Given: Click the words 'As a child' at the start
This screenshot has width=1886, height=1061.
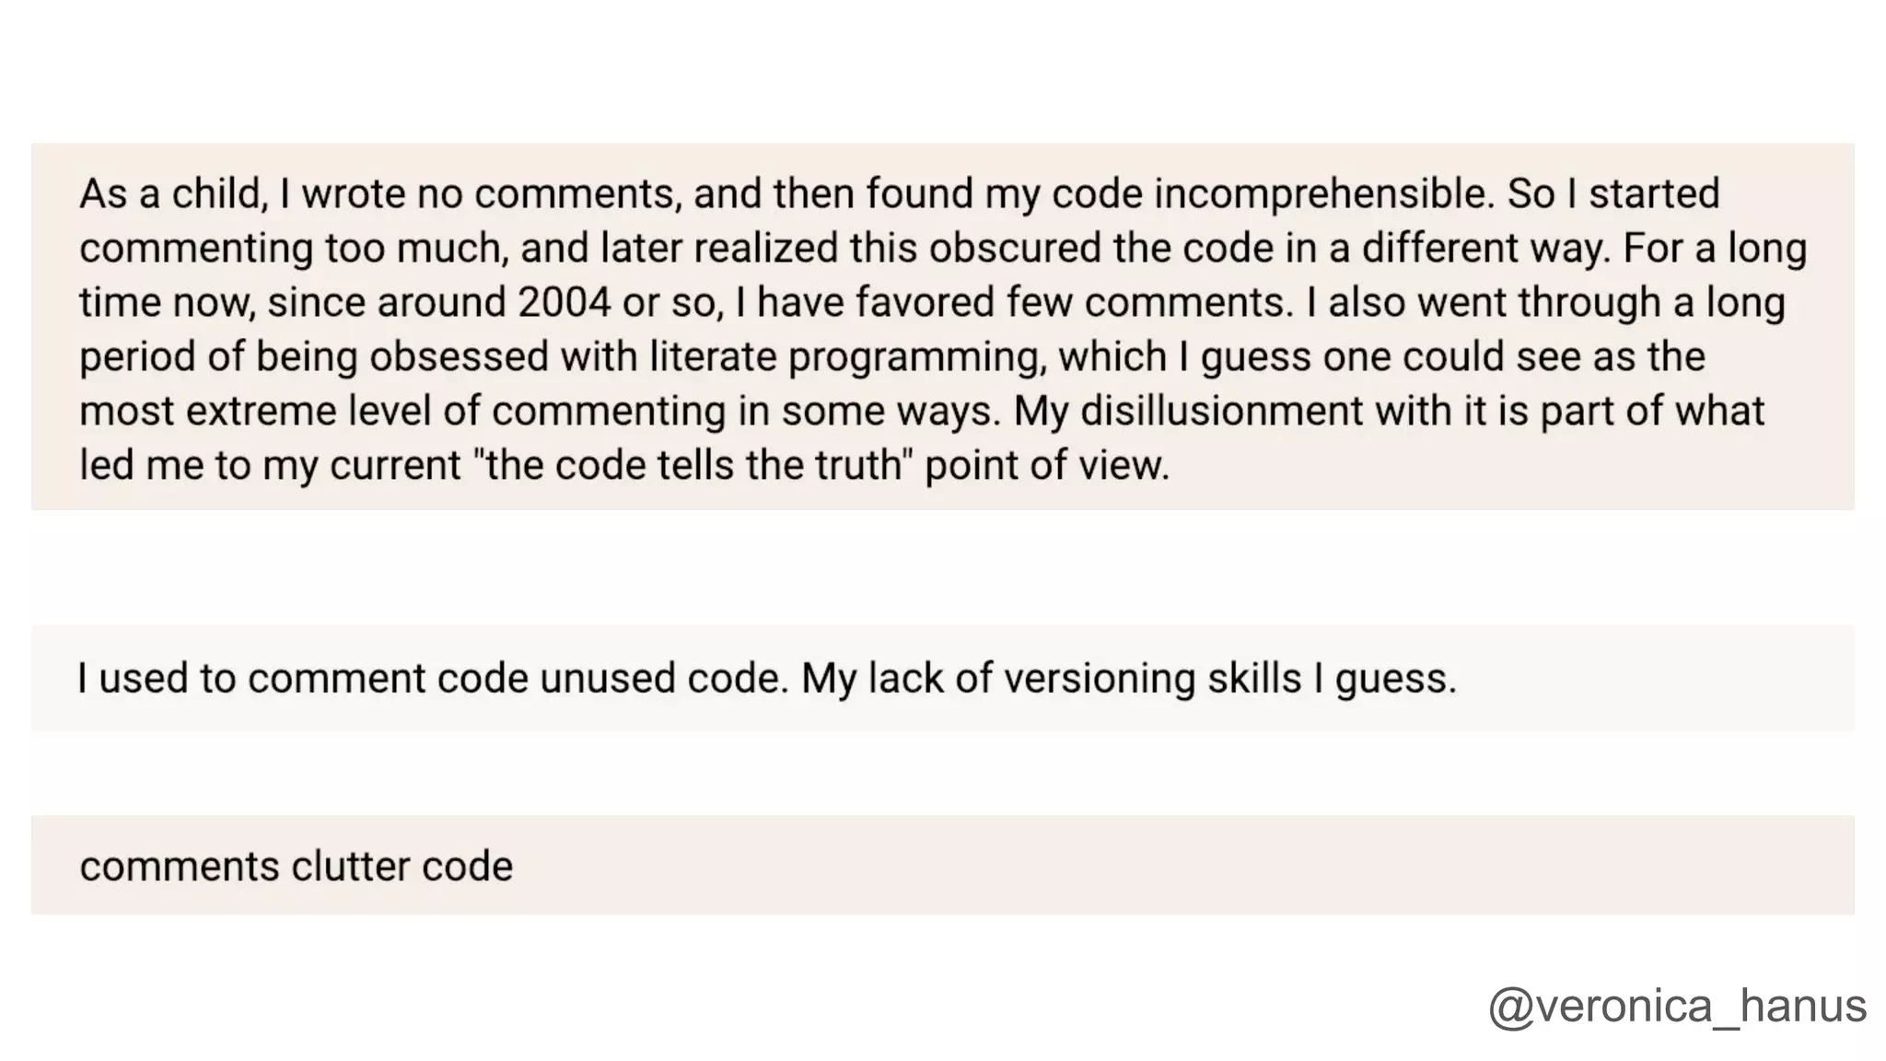Looking at the screenshot, I should coord(173,194).
